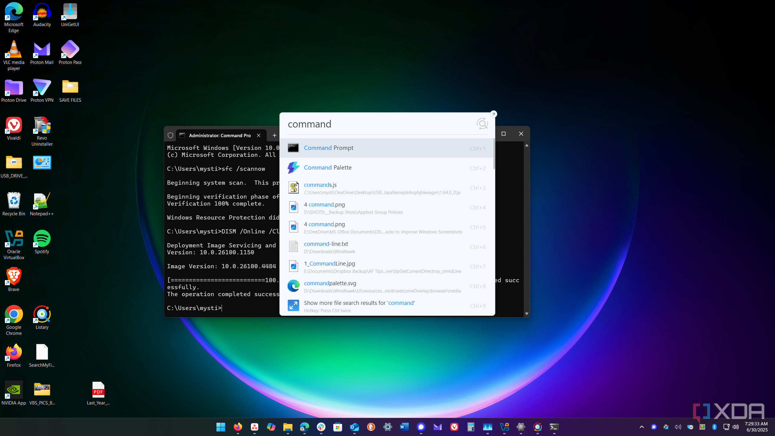Select the Proton VPN desktop icon

point(42,90)
